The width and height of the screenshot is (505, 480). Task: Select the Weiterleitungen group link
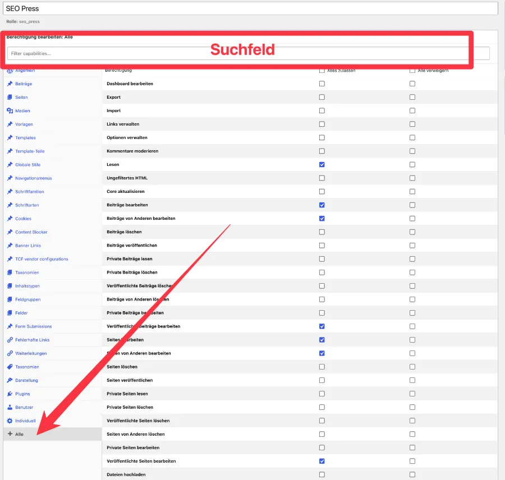click(31, 353)
